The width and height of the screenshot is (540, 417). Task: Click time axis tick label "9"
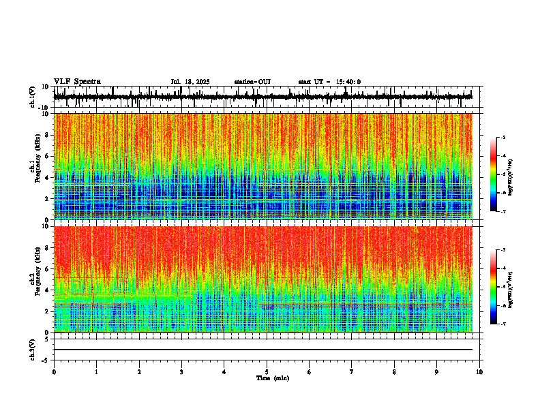click(436, 372)
